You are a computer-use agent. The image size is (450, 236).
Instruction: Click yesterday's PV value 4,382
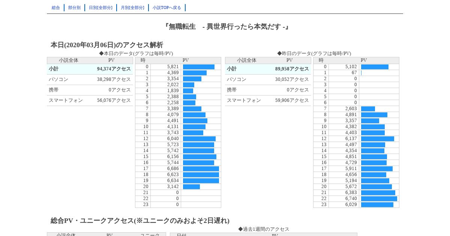tap(351, 127)
